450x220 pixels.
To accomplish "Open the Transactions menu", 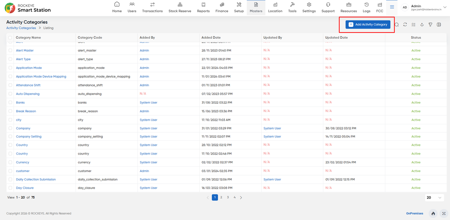I will (x=152, y=8).
